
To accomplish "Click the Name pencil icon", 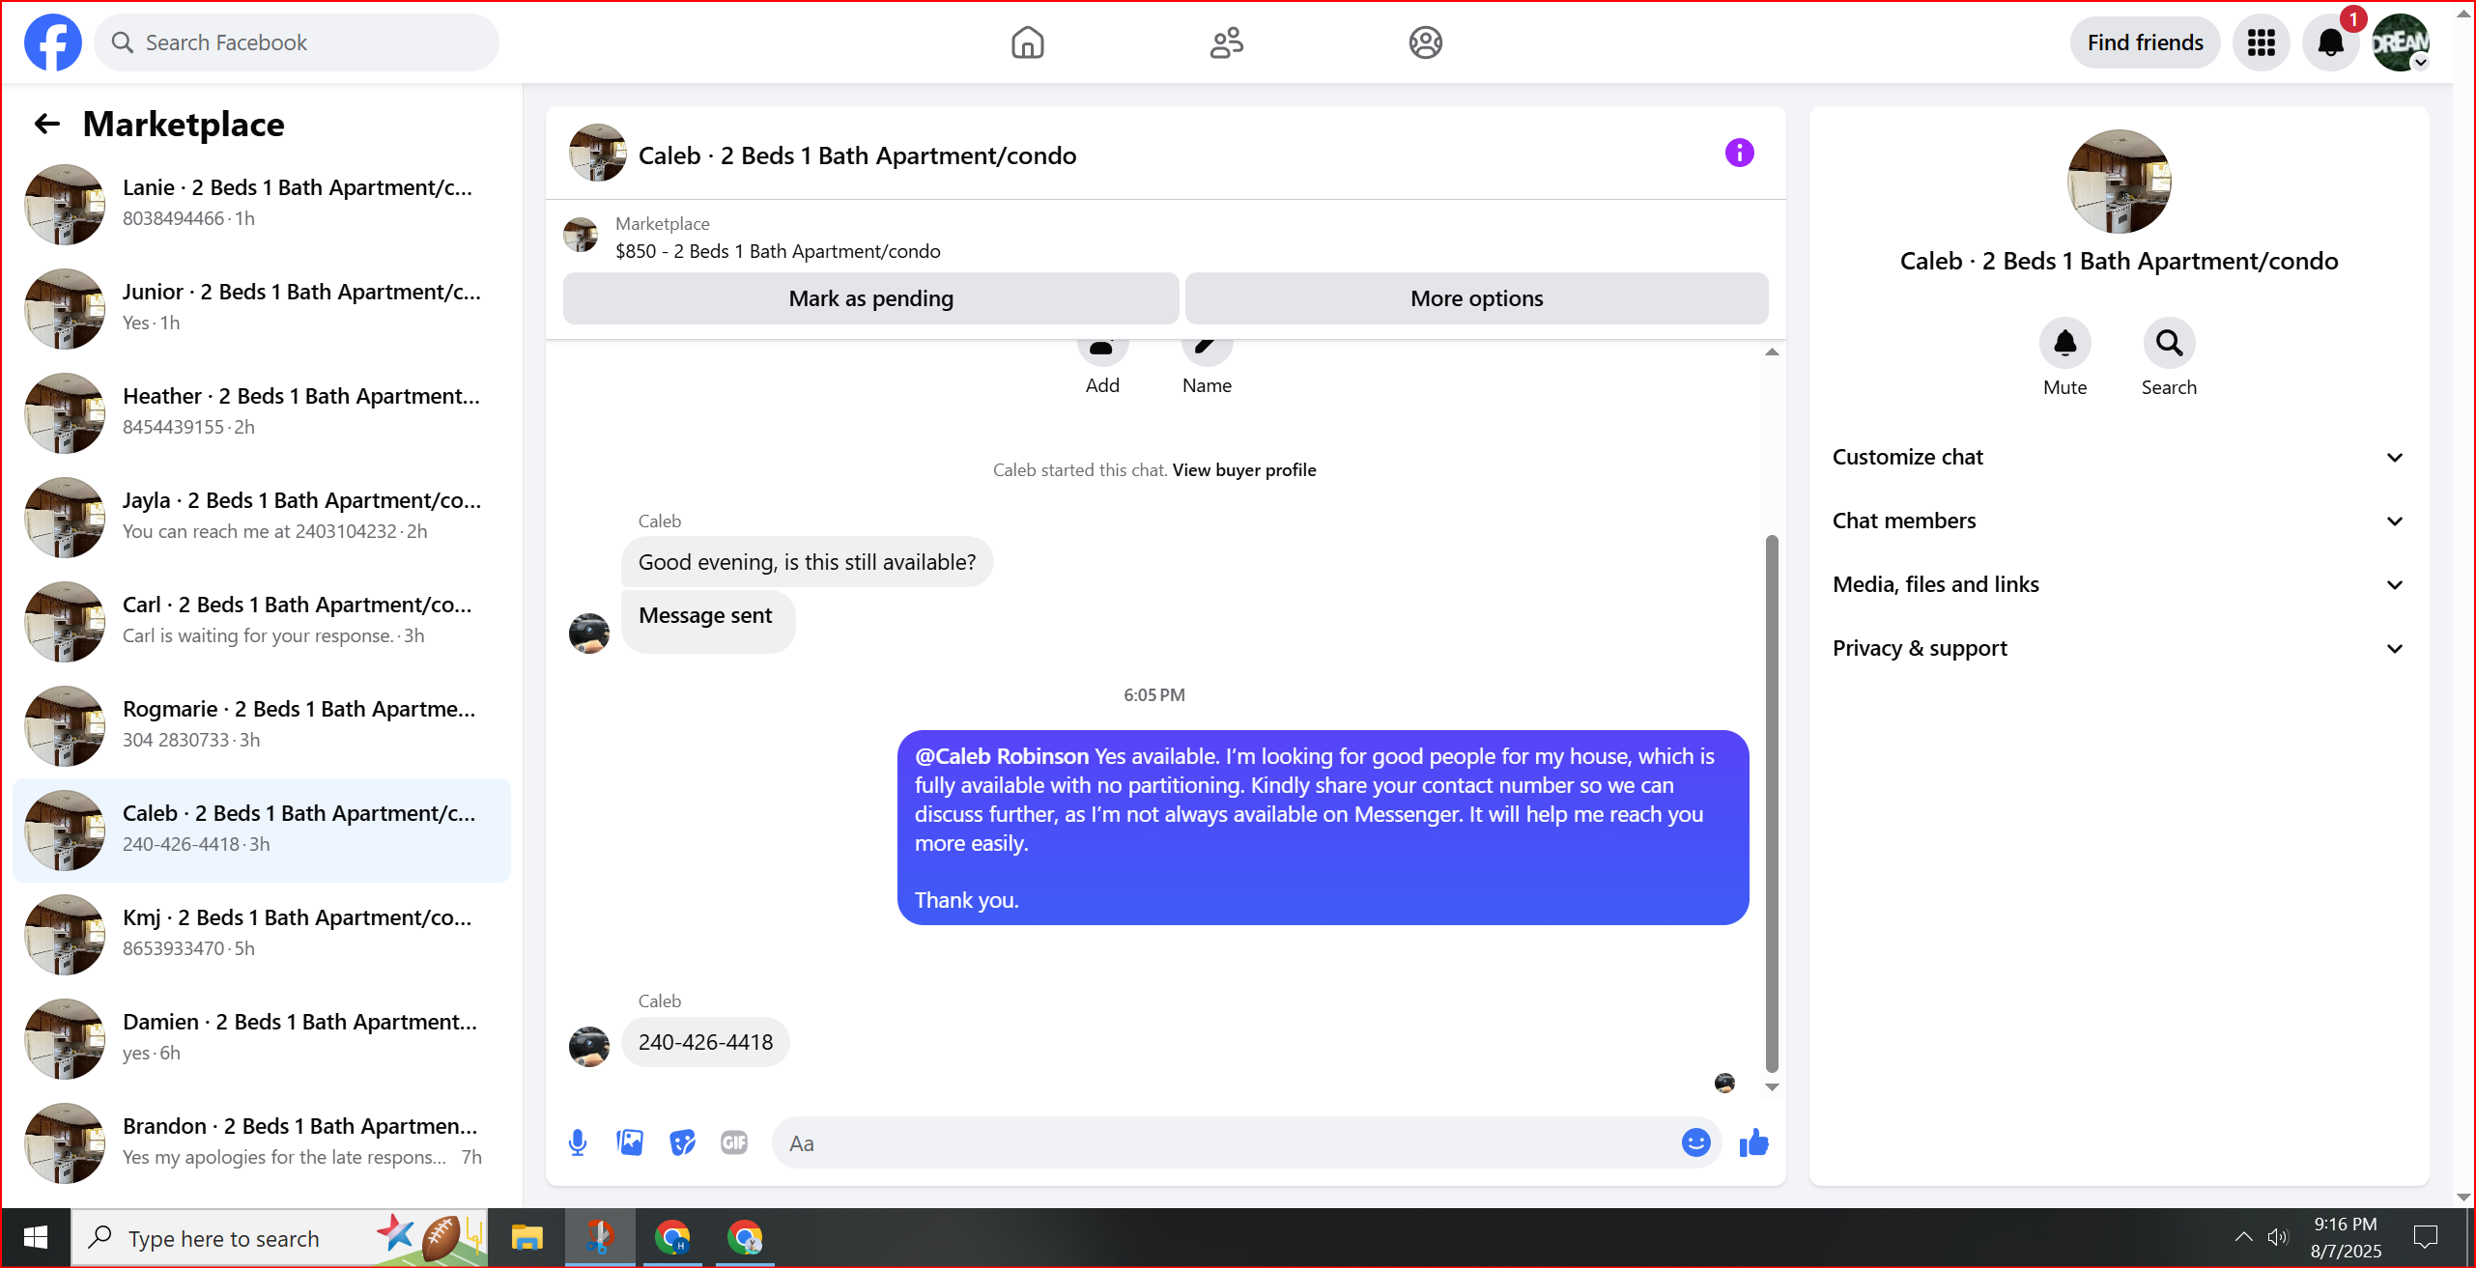I will coord(1207,352).
